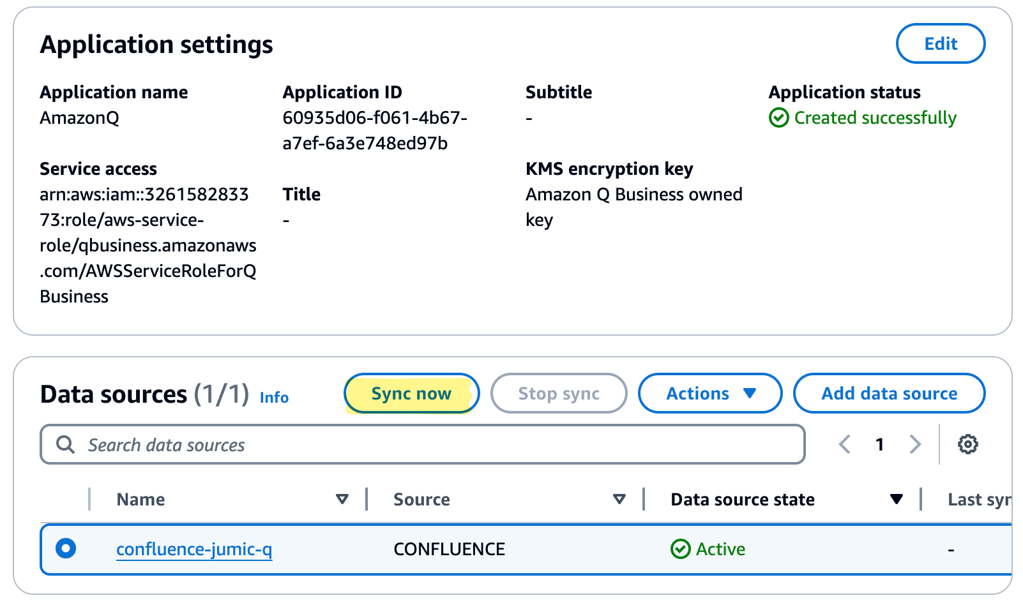
Task: Open the Data sources Info link
Action: coord(274,398)
